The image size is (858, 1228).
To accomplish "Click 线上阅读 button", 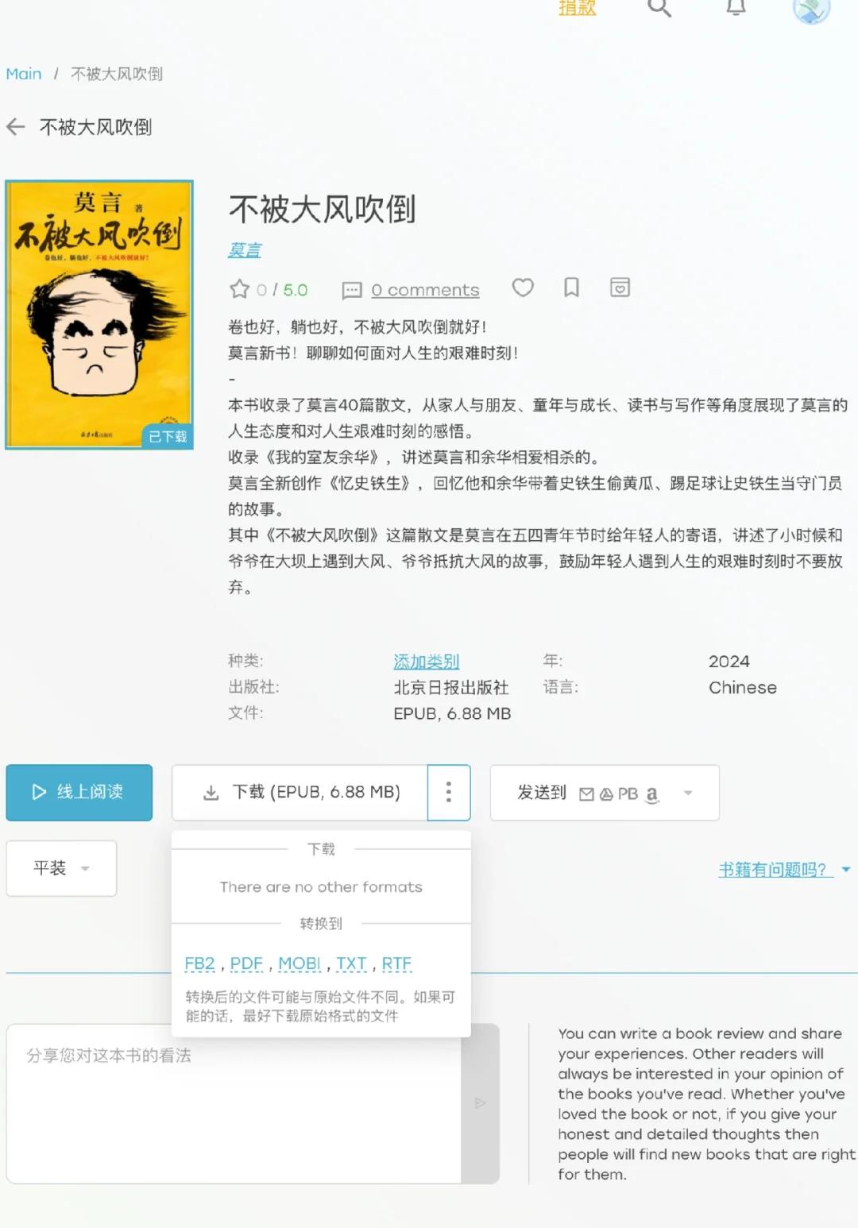I will click(x=79, y=792).
